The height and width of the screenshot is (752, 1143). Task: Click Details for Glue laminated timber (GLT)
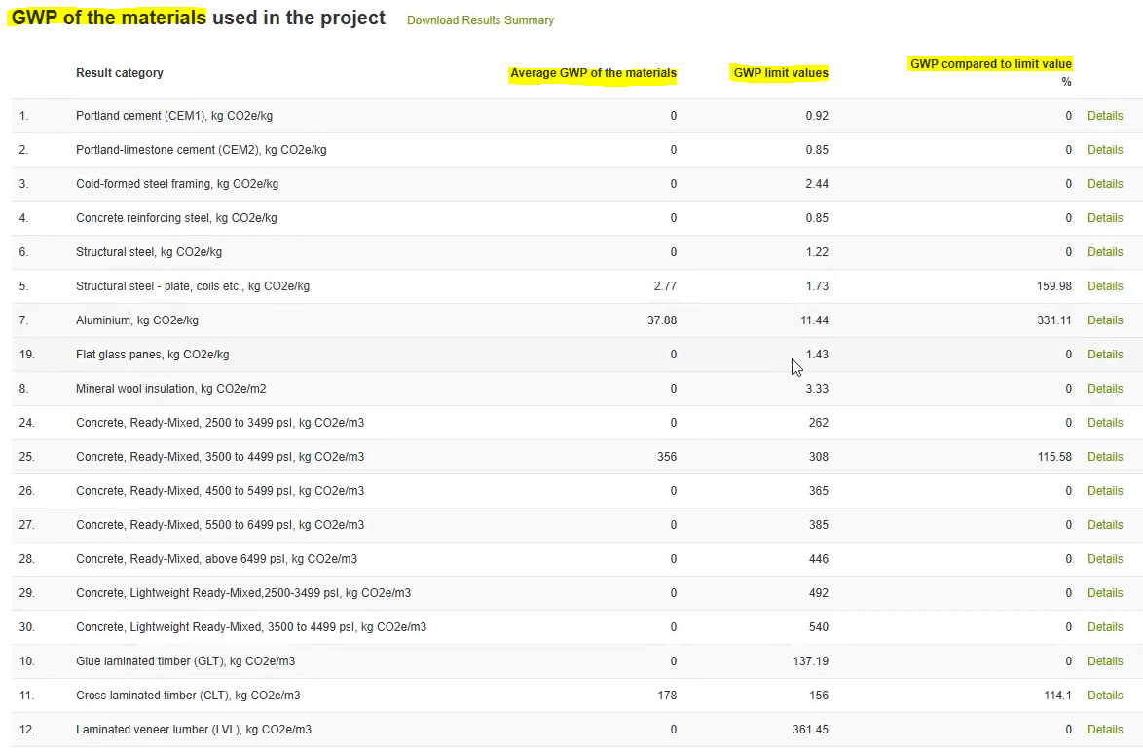click(1105, 660)
